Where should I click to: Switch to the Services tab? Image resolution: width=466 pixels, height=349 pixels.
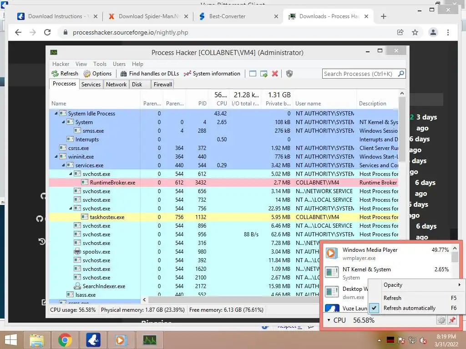tap(91, 84)
